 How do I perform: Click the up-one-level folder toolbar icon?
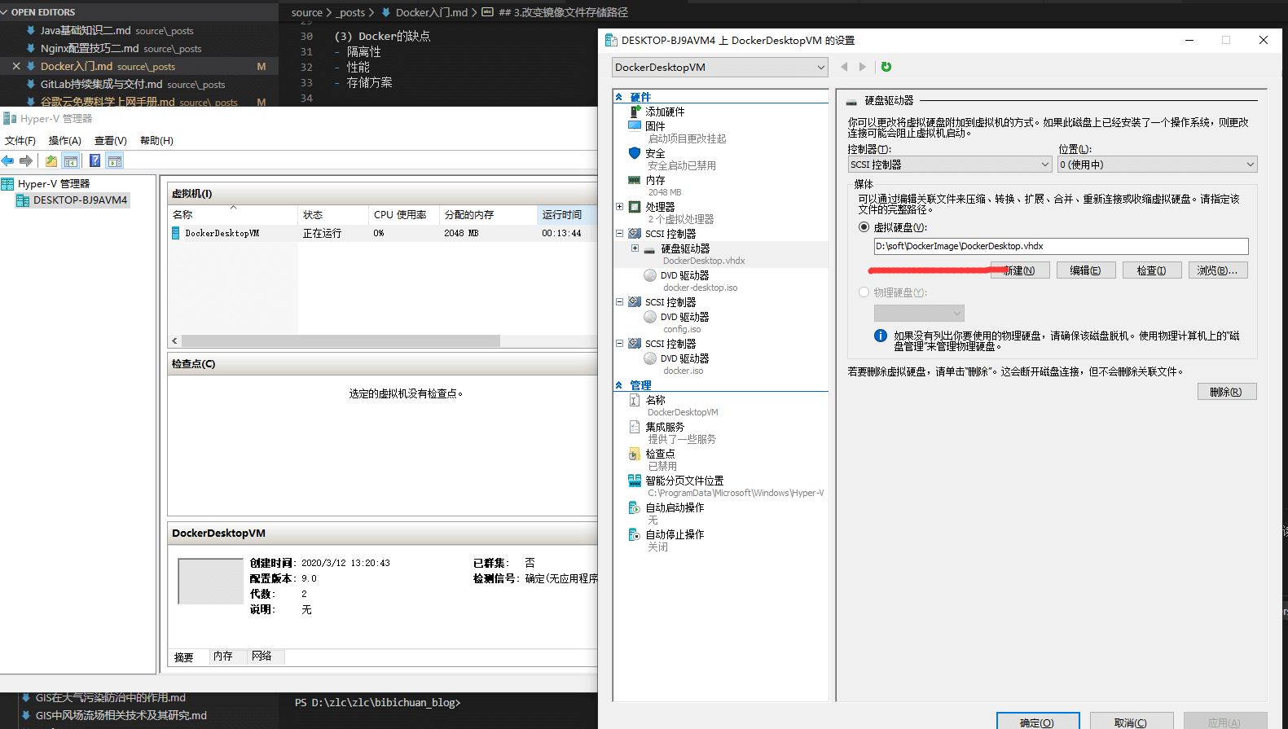tap(51, 160)
